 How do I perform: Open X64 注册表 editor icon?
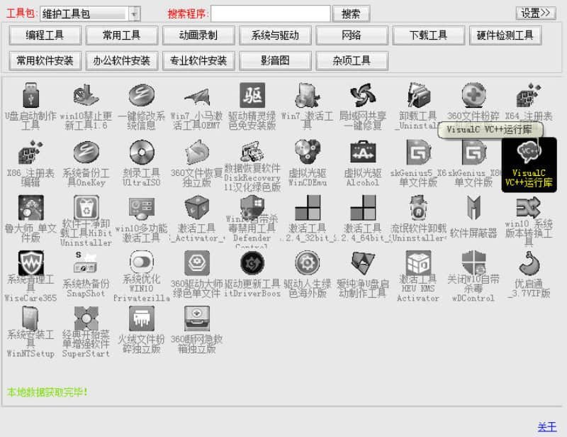[x=529, y=101]
